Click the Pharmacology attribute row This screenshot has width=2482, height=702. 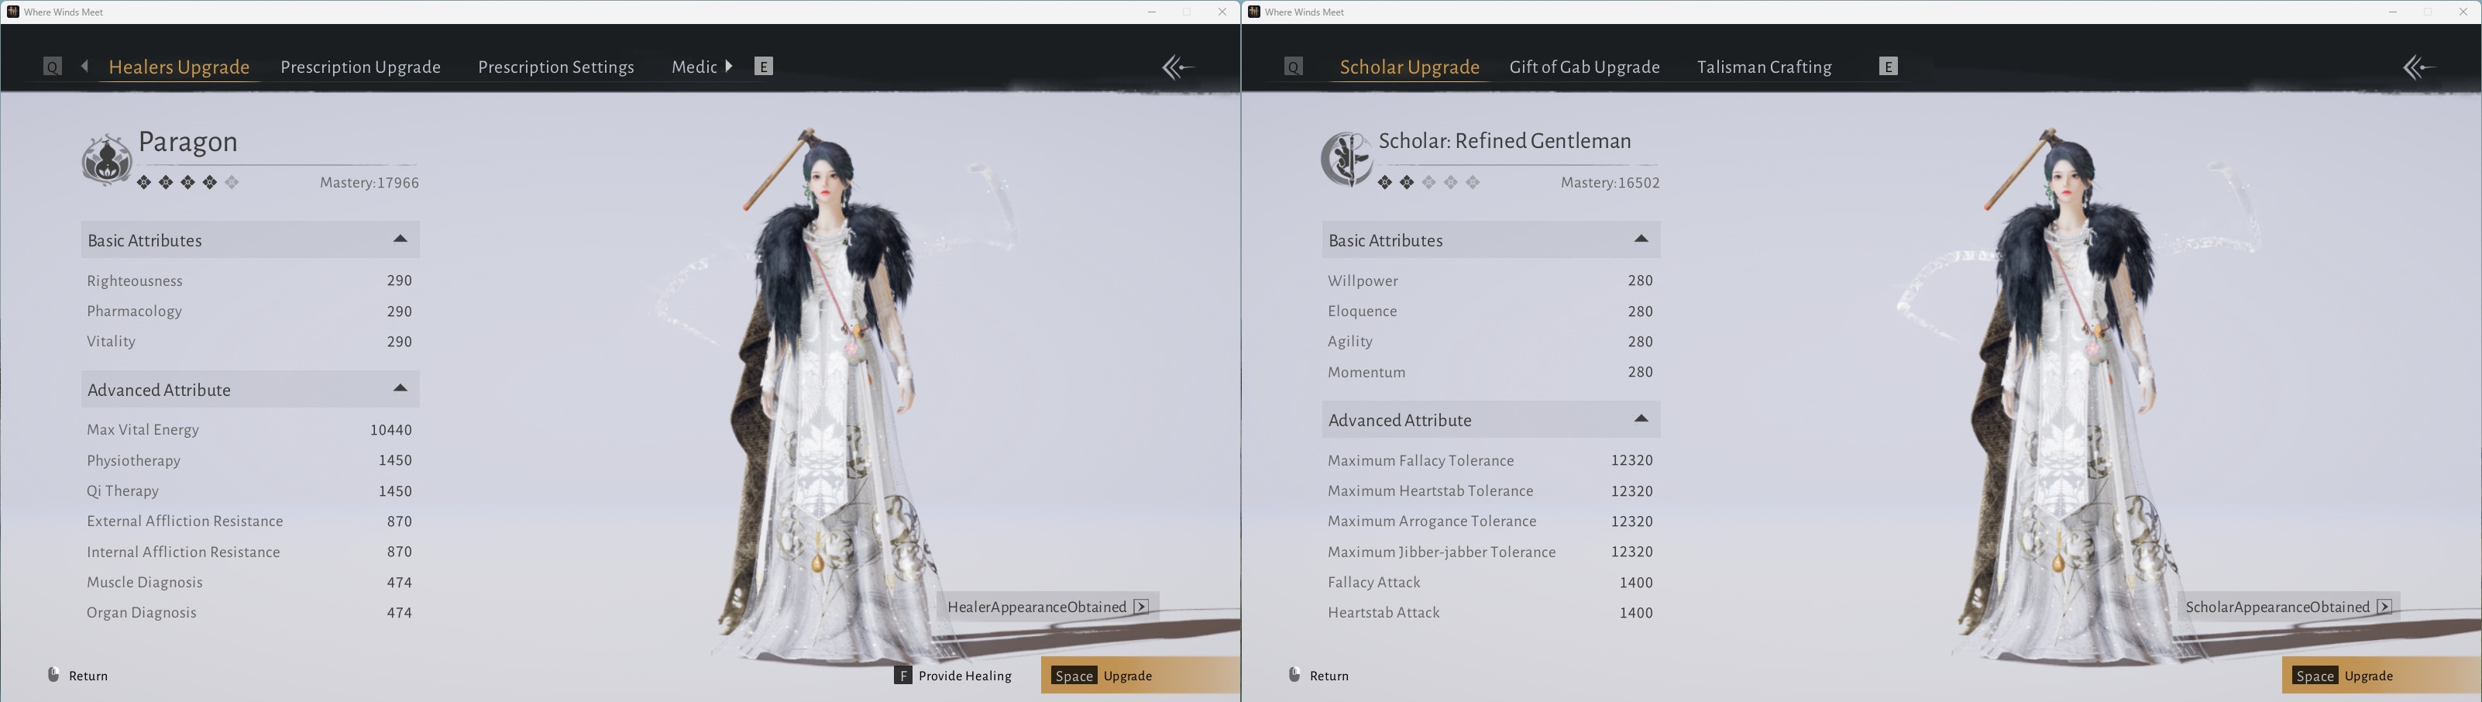(249, 311)
